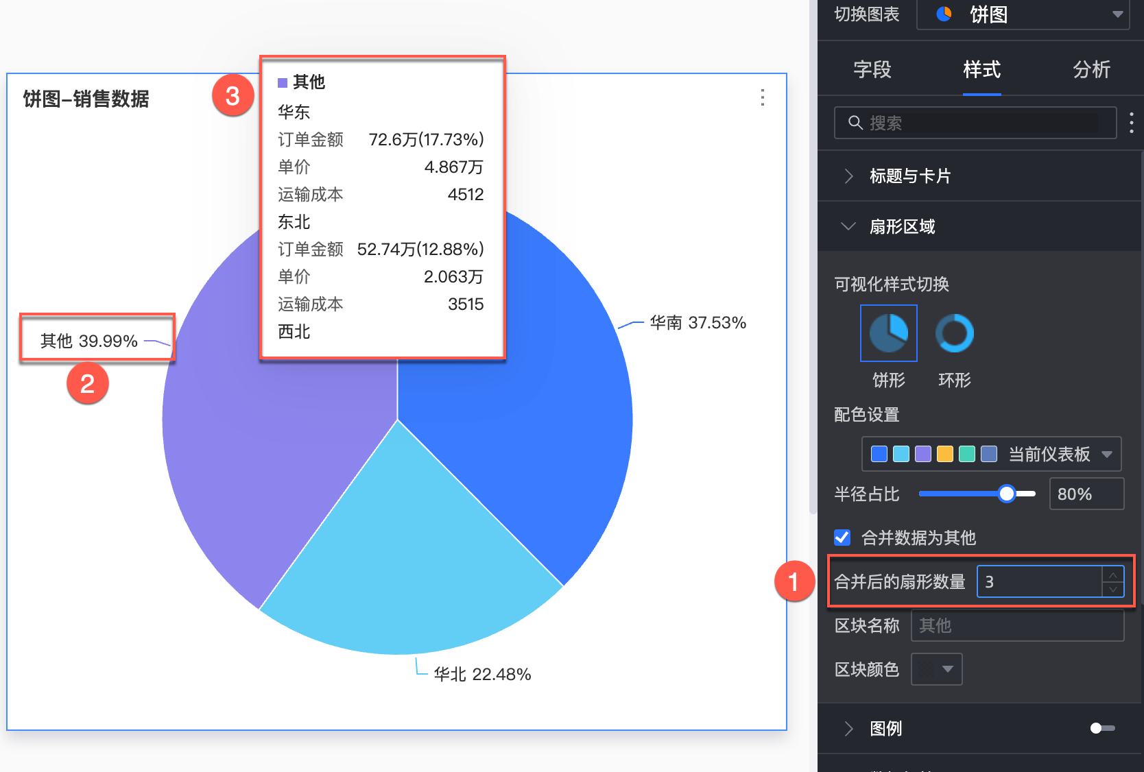Switch to the 字段 tab
The image size is (1144, 772).
pyautogui.click(x=872, y=69)
